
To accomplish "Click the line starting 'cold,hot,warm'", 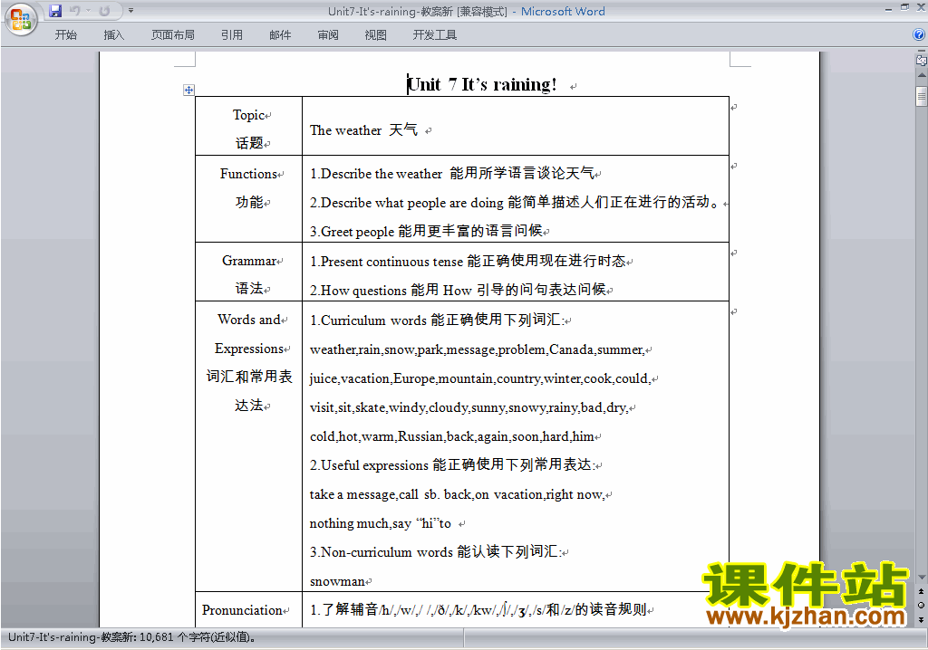I will 451,436.
